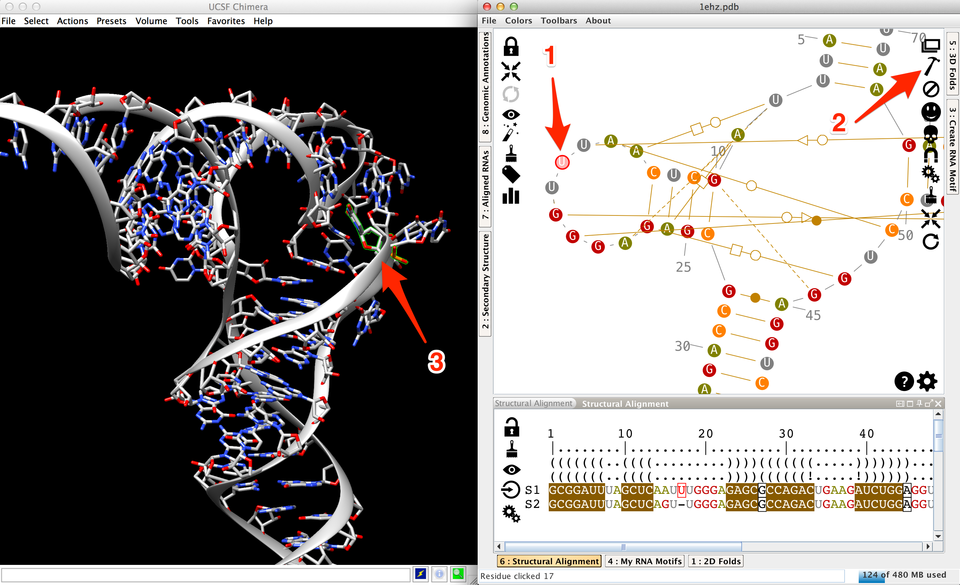Open Chimera's Select menu
The width and height of the screenshot is (960, 585).
36,21
